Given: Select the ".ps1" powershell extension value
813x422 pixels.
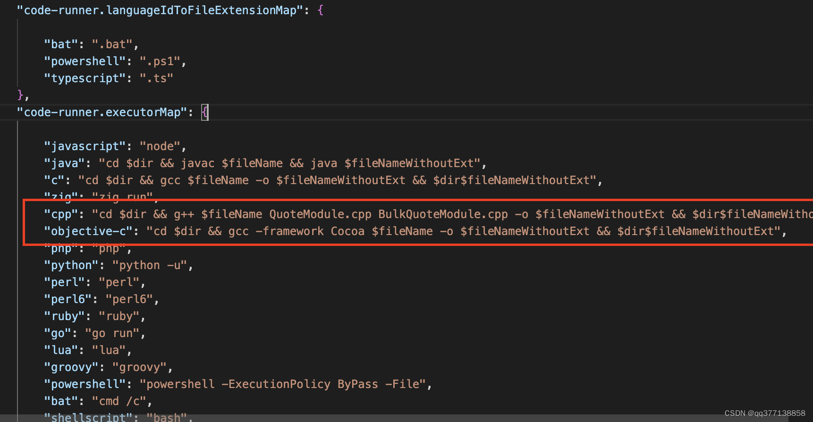Looking at the screenshot, I should tap(160, 61).
